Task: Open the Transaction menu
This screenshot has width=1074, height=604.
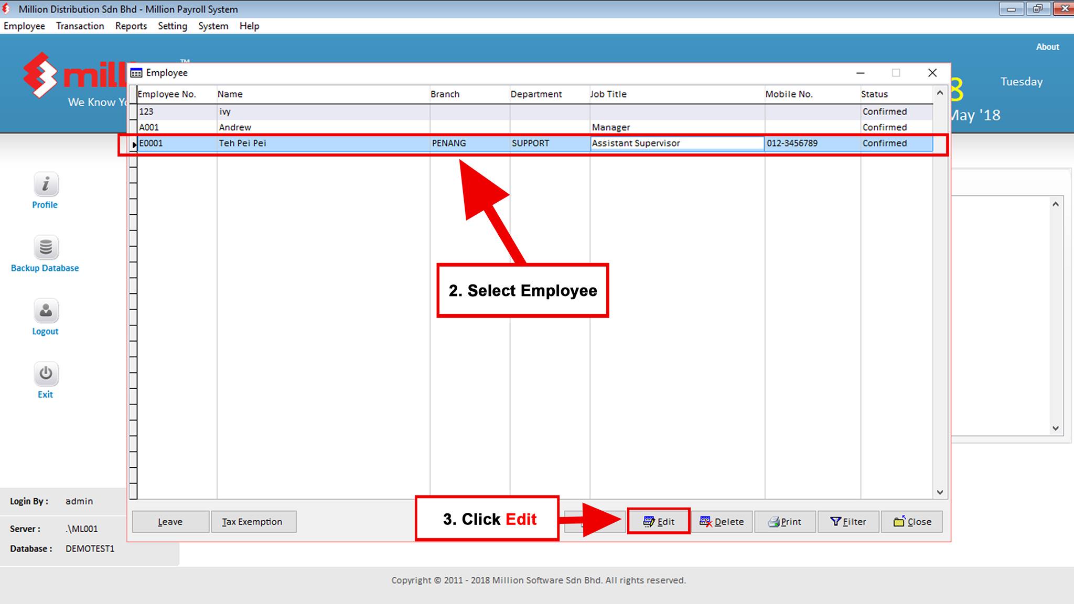Action: 80,26
